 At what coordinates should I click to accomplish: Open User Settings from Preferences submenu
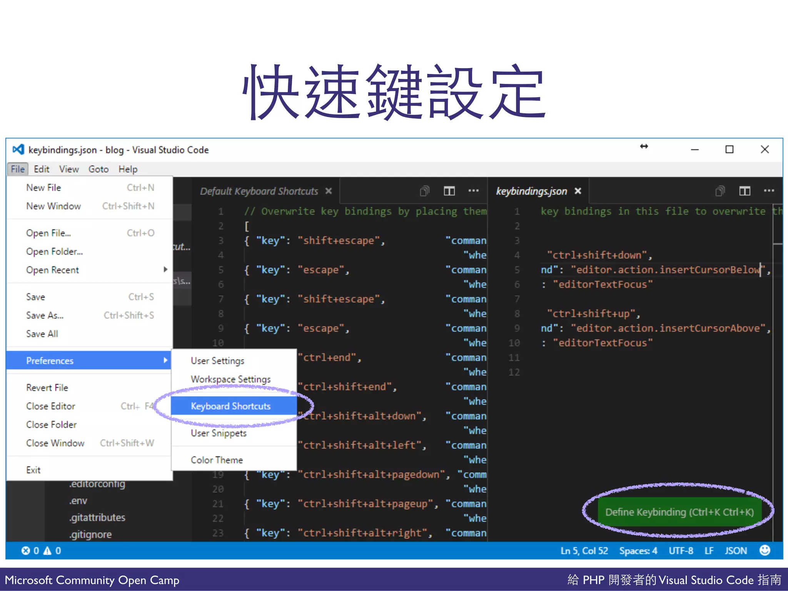point(234,361)
